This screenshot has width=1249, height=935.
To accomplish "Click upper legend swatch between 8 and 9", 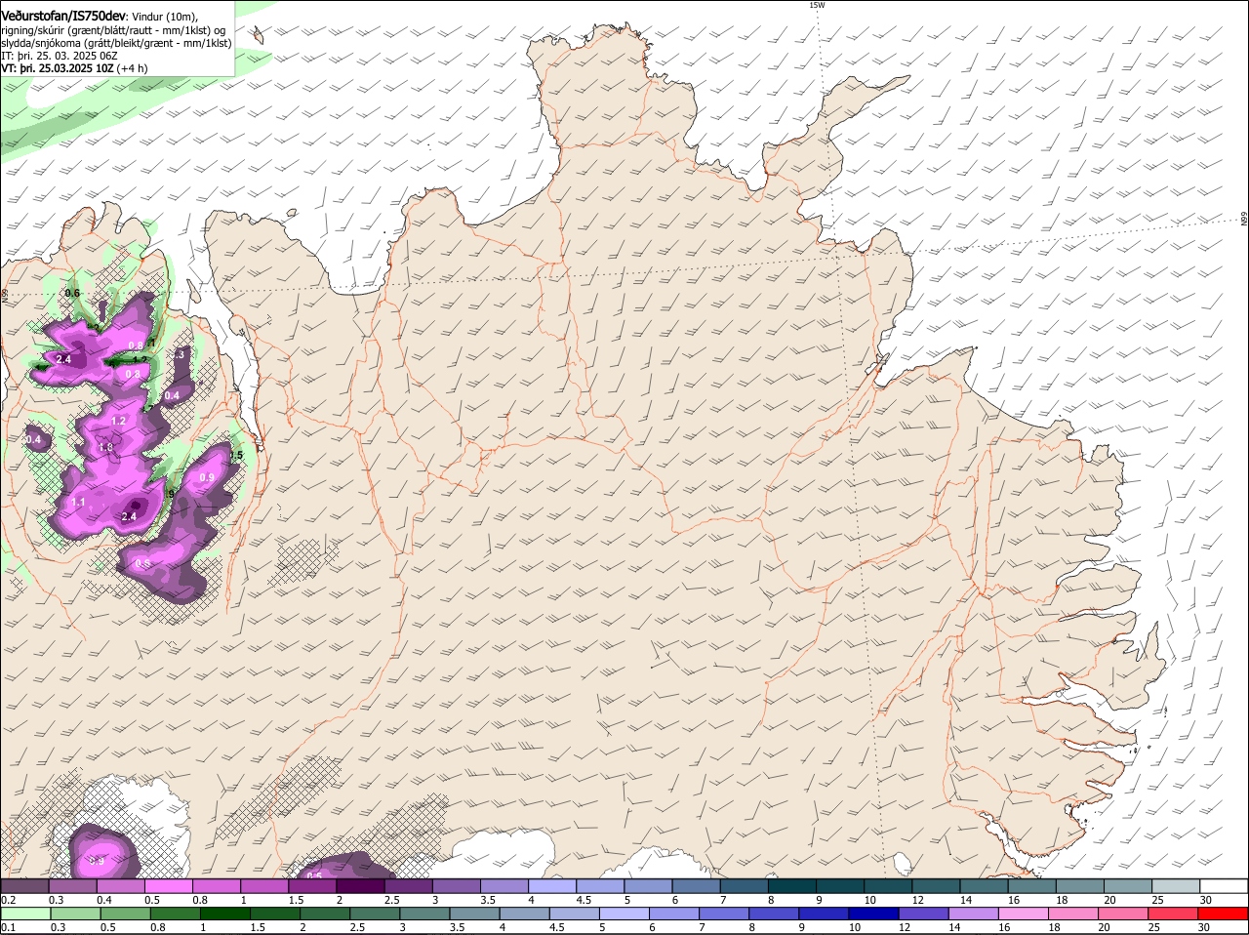I will [x=792, y=886].
